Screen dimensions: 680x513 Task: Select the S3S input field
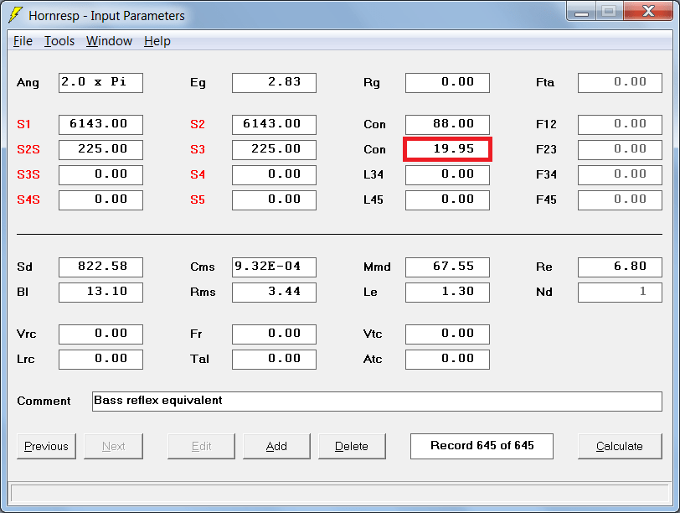100,175
